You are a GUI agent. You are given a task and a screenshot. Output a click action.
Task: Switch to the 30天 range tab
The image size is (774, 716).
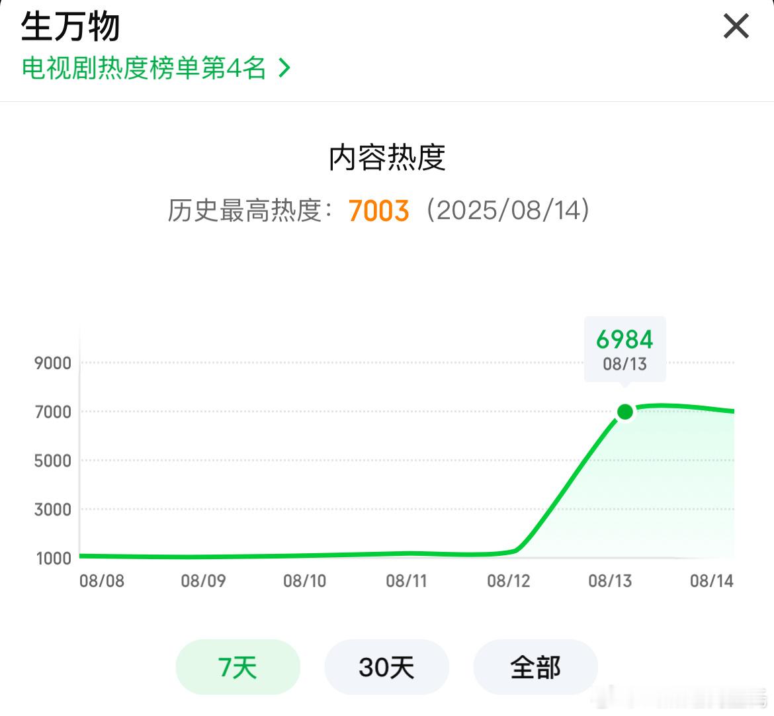coord(386,667)
